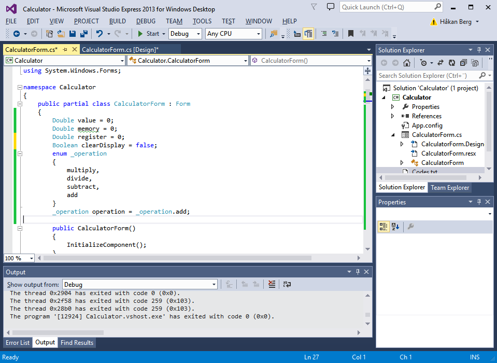Open the DEBUG menu
The image size is (497, 363).
[146, 21]
